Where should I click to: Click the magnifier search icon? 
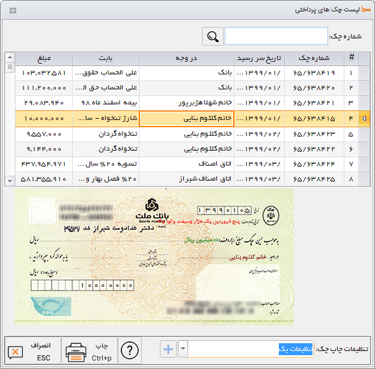coord(212,37)
